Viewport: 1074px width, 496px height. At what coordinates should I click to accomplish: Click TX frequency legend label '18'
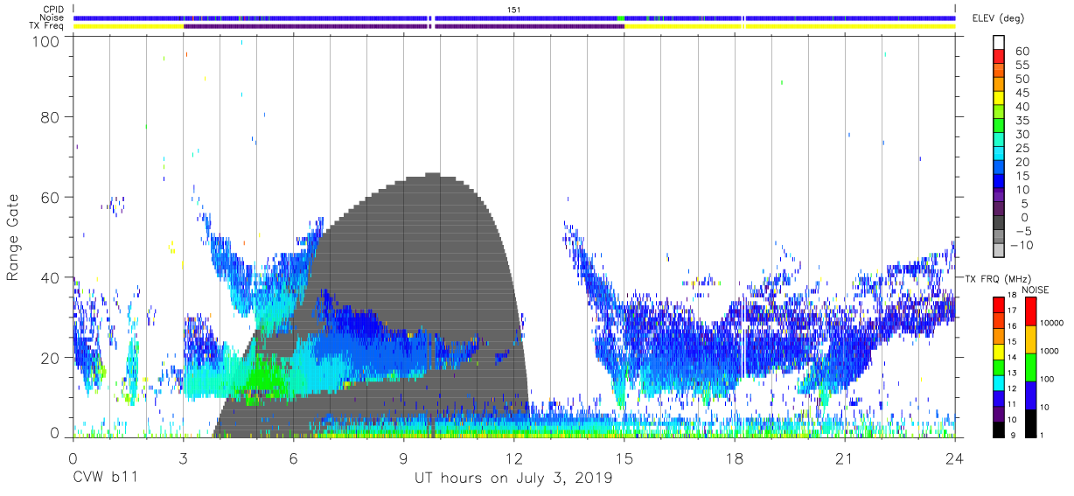(1012, 295)
